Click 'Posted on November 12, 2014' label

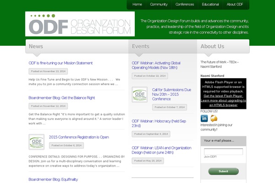click(48, 106)
